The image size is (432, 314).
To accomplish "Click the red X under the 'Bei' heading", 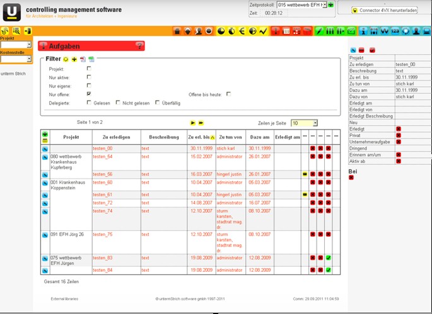I will [351, 177].
